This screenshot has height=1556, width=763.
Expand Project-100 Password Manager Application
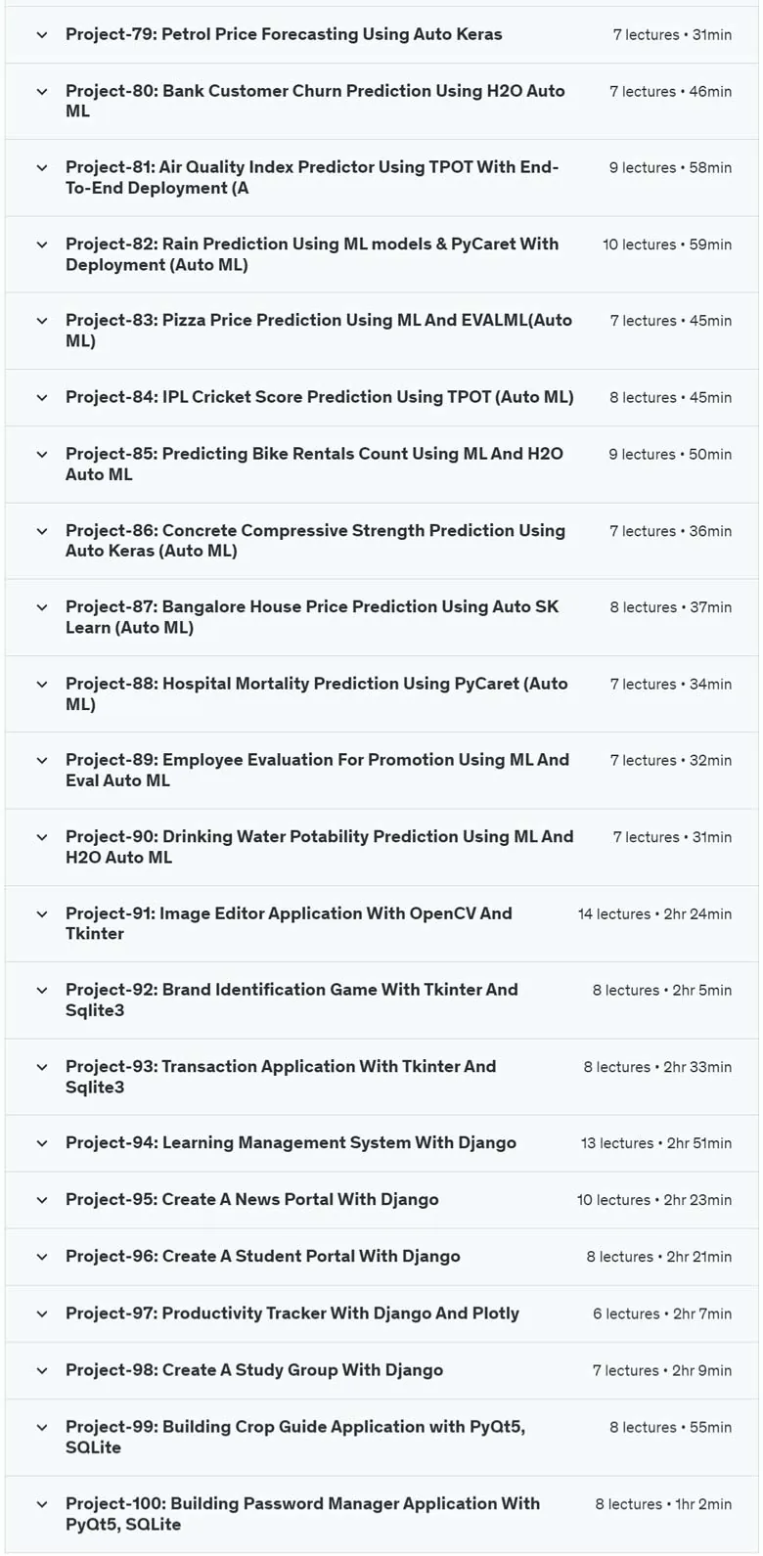[x=381, y=1514]
